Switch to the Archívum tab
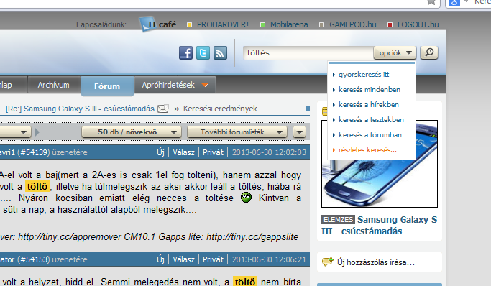Screen dimensions: 491x286 [x=53, y=85]
